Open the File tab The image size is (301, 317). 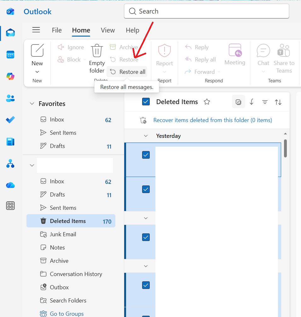point(57,30)
